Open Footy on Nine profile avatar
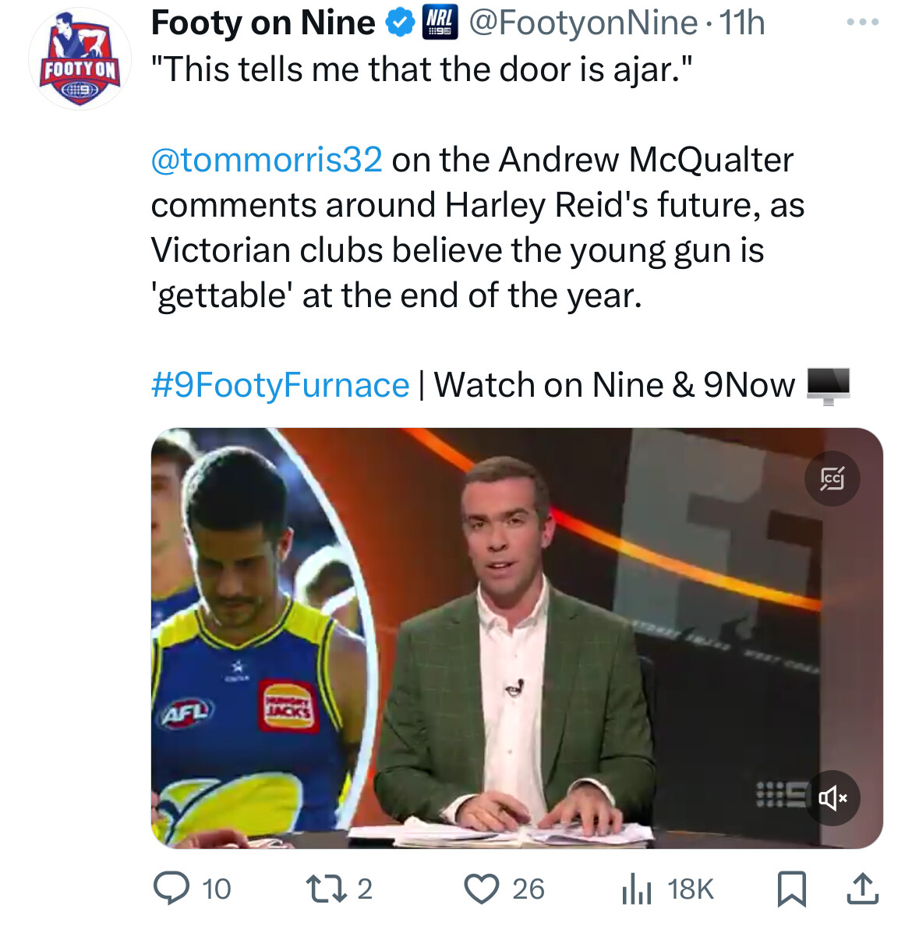 [x=80, y=59]
